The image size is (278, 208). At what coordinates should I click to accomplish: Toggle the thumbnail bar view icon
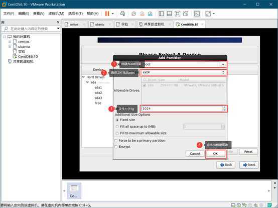(x=169, y=14)
